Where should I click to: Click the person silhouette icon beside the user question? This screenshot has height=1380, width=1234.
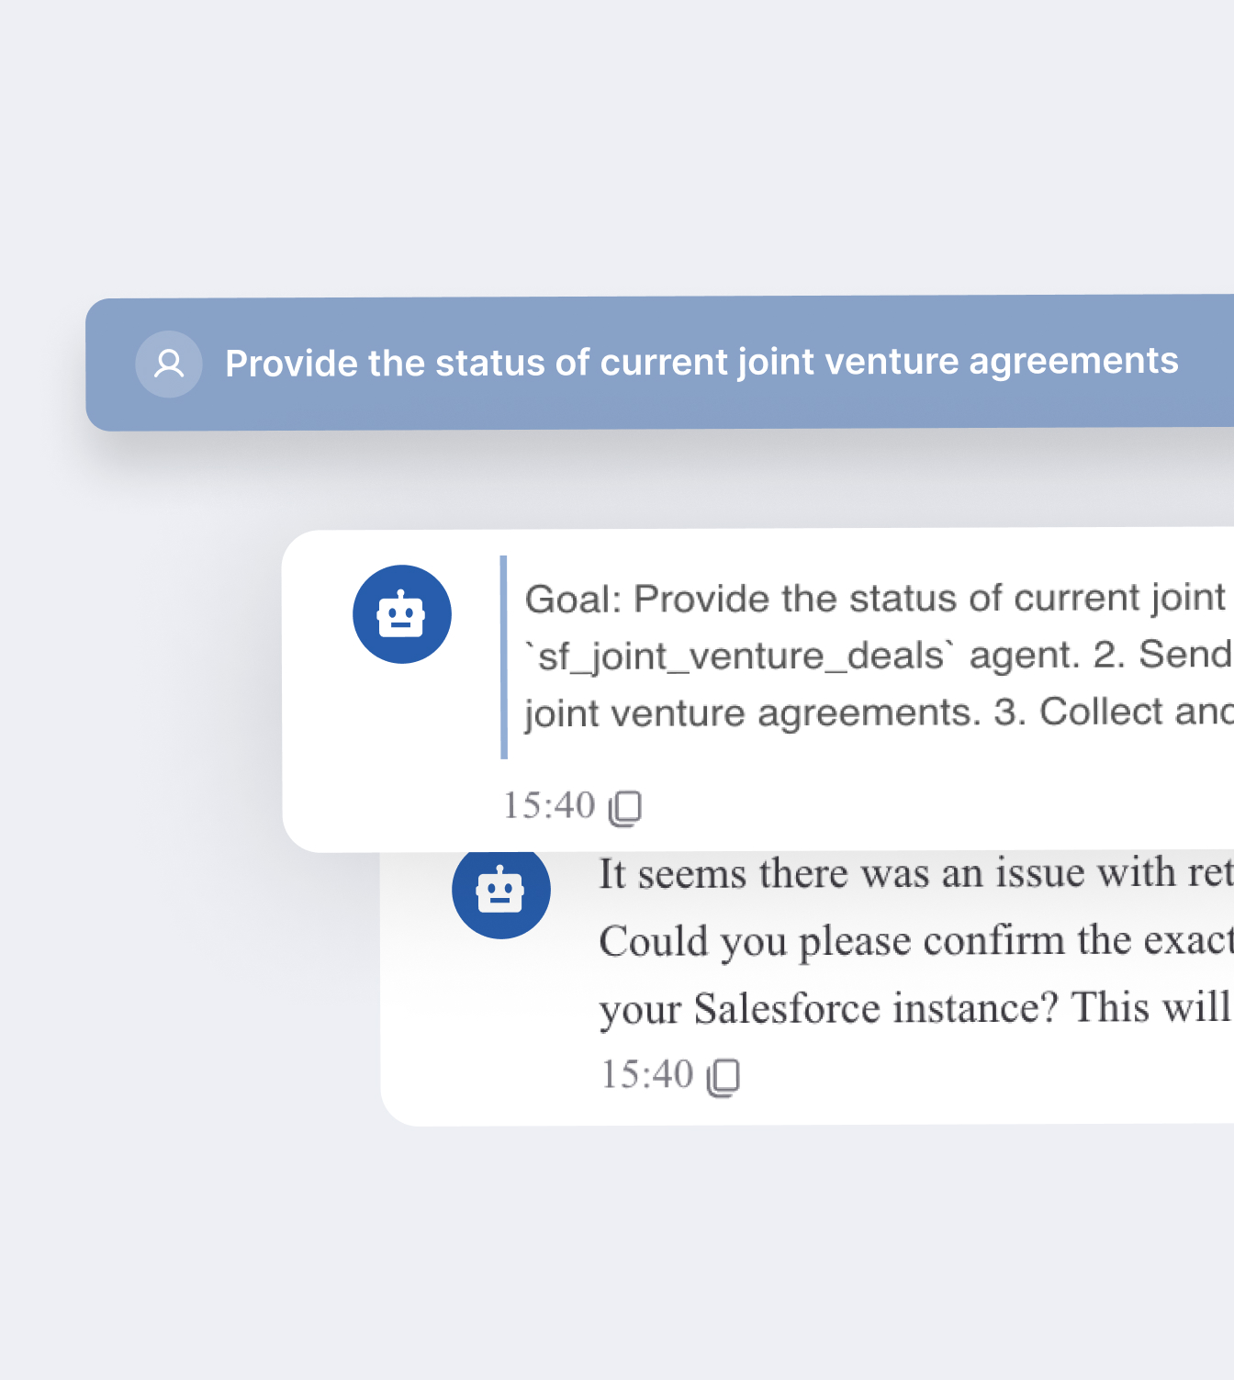pos(169,363)
